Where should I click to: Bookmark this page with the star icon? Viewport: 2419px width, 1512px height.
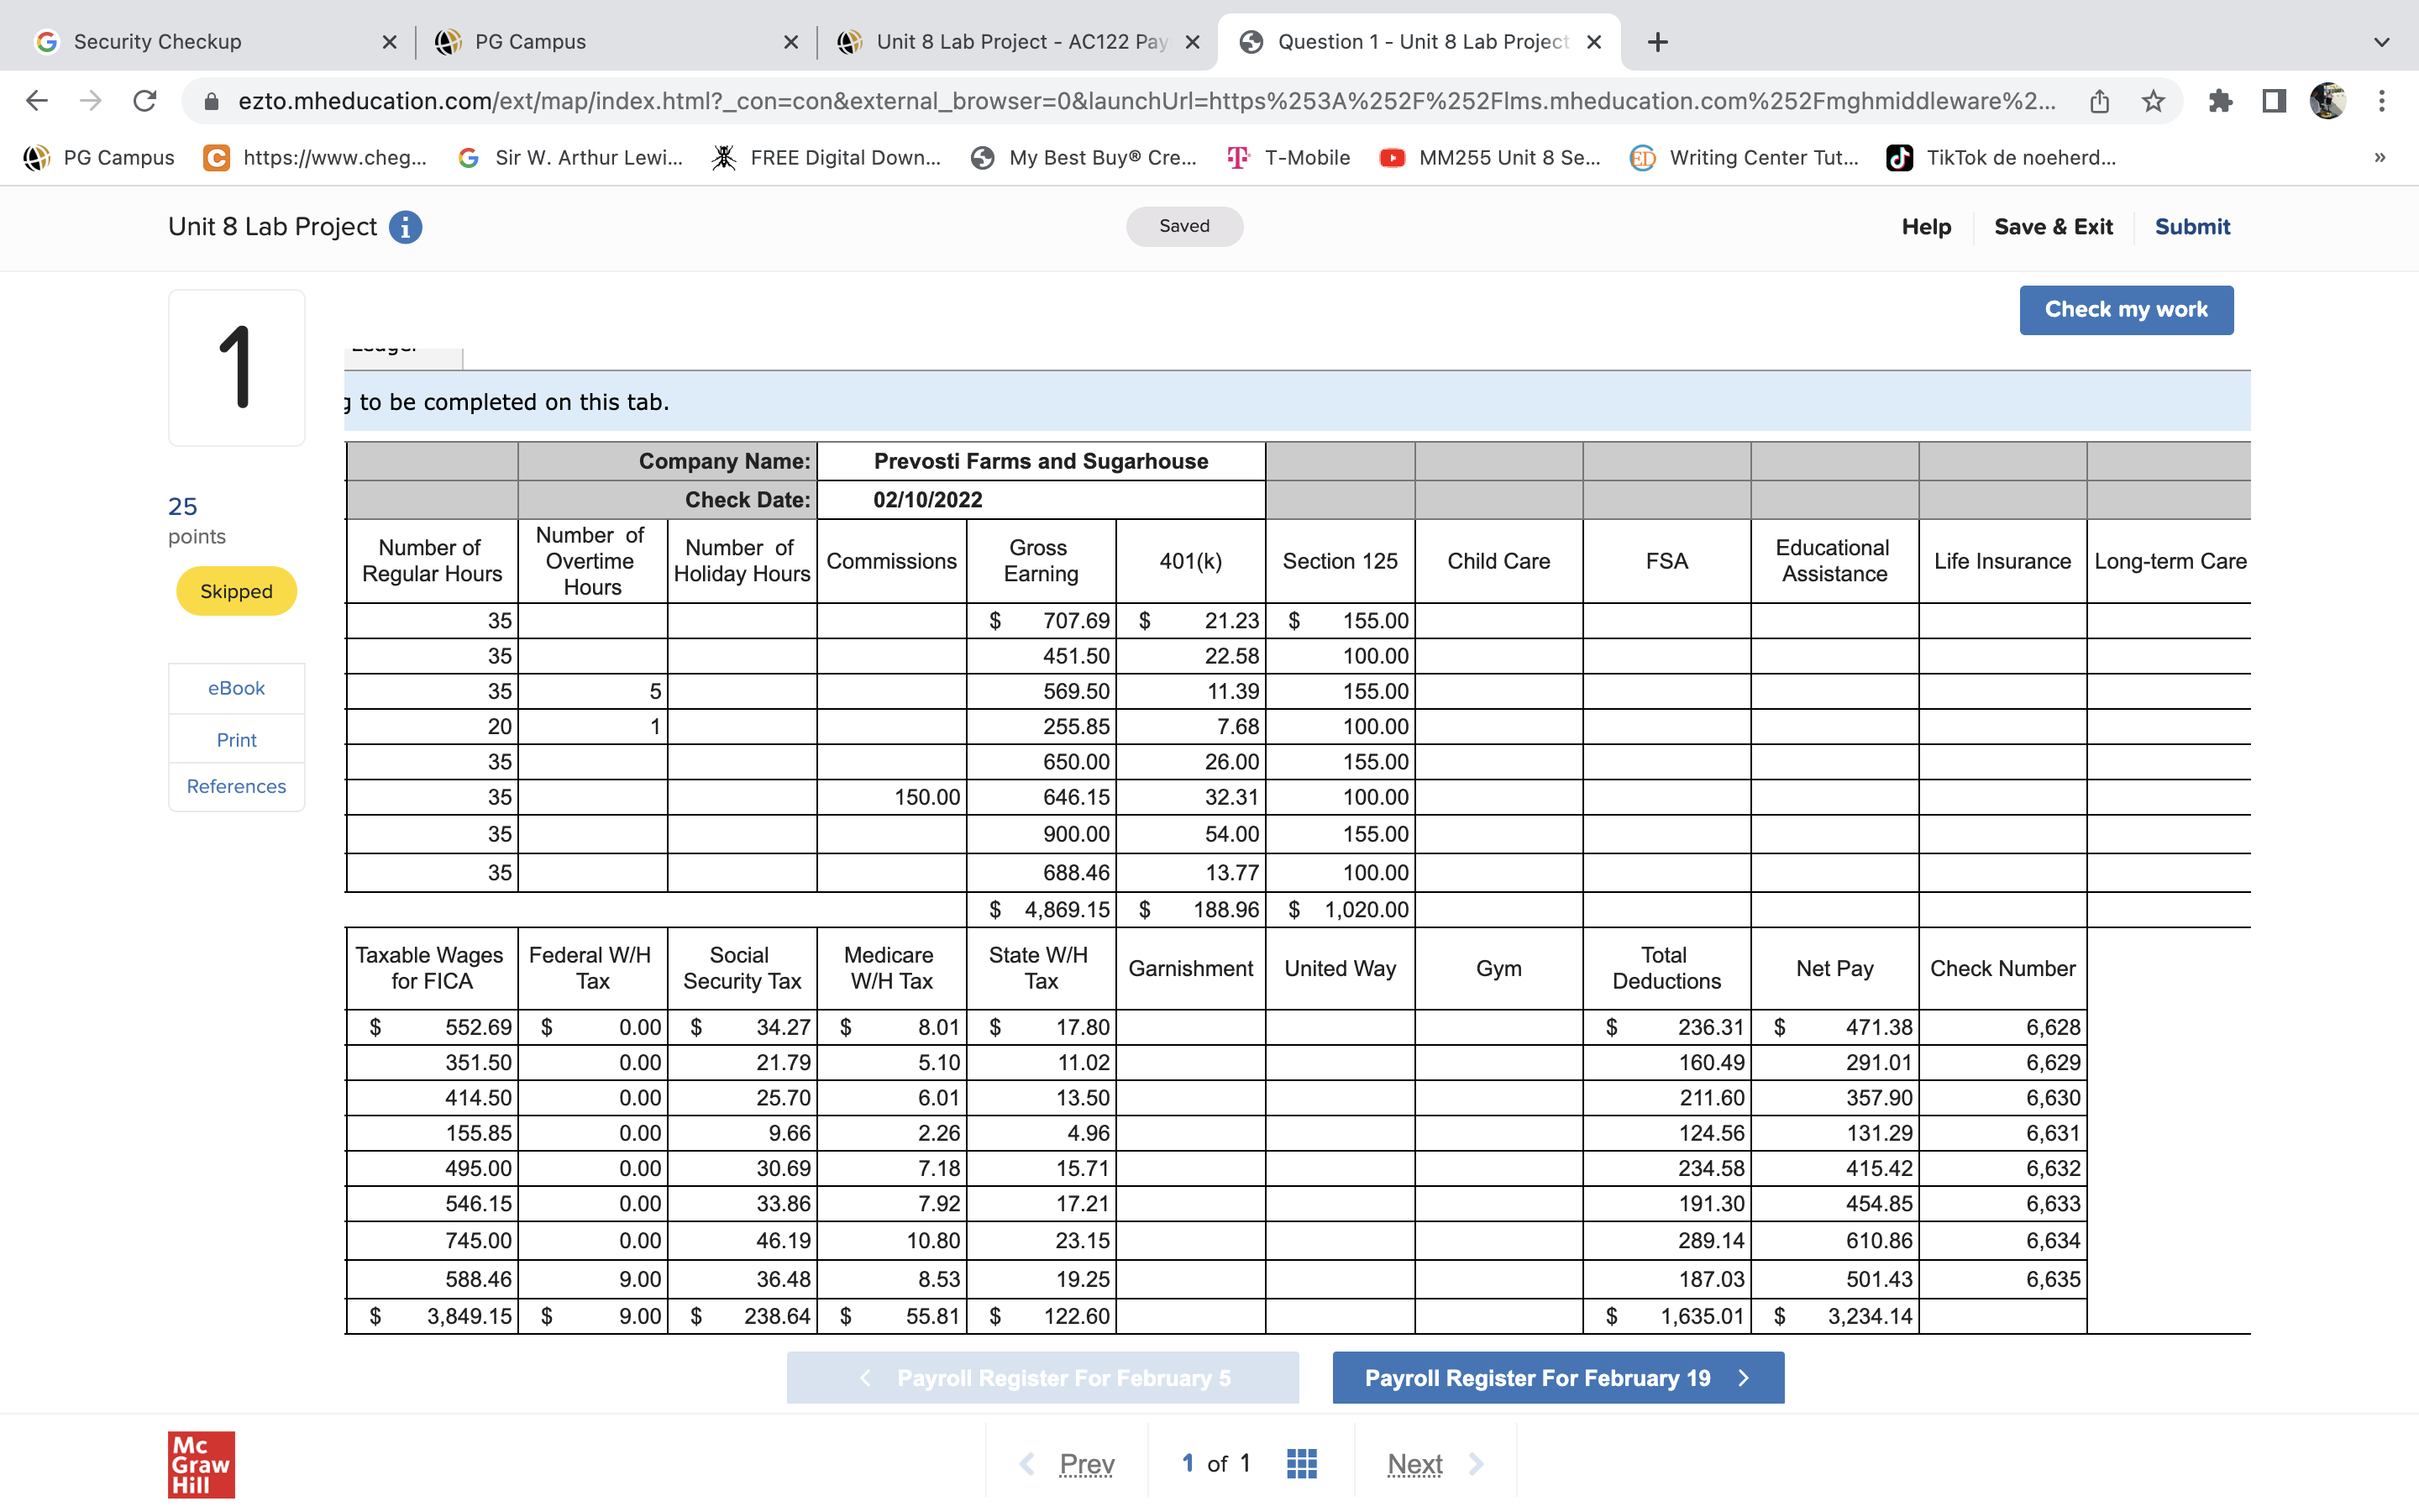pyautogui.click(x=2153, y=101)
